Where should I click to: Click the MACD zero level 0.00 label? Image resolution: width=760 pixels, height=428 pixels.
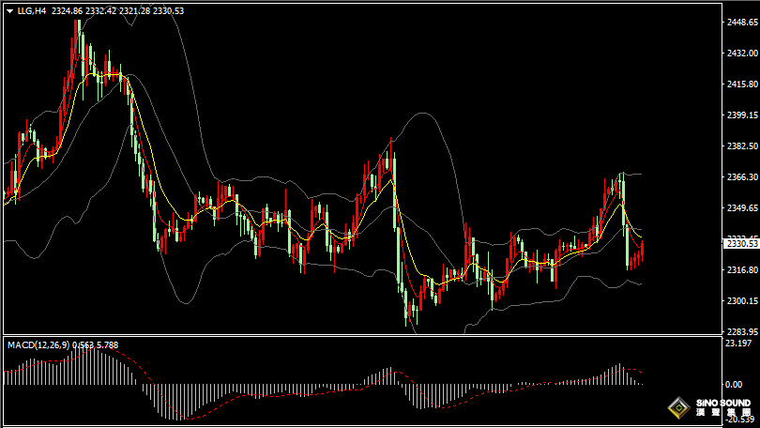pyautogui.click(x=735, y=385)
